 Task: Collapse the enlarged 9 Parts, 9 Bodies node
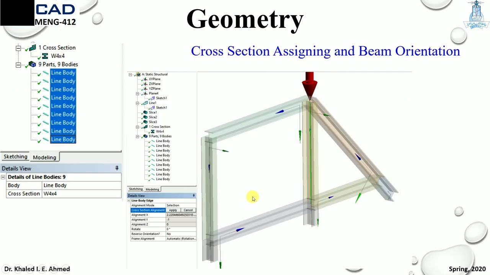click(18, 65)
